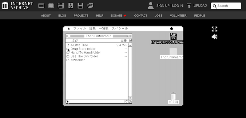Open the Apple menu in the emulator

pos(69,29)
